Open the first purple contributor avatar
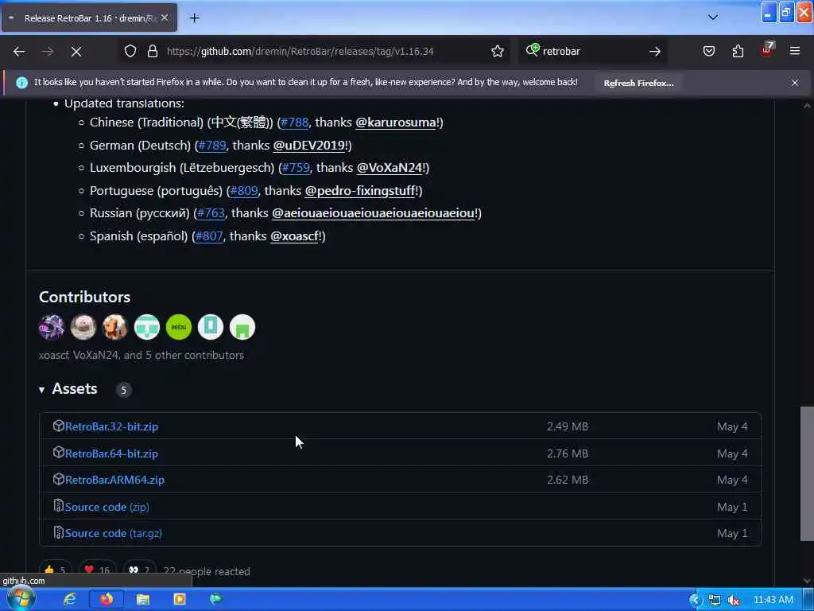This screenshot has height=611, width=814. 52,327
